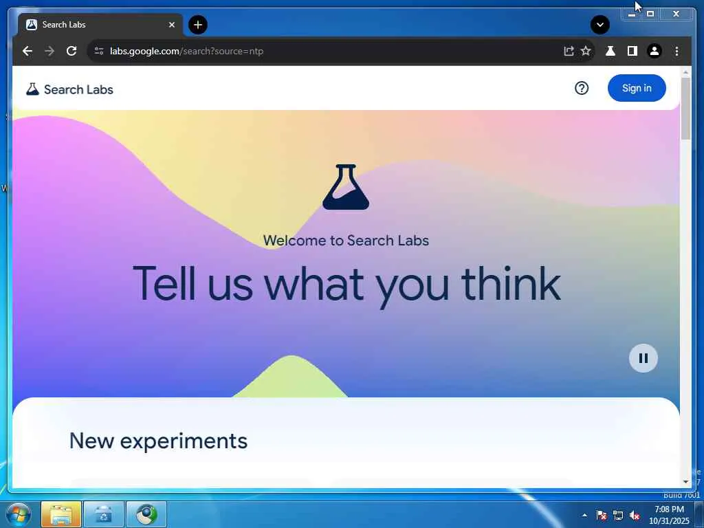This screenshot has height=528, width=704.
Task: Reload the Search Labs page
Action: pos(71,51)
